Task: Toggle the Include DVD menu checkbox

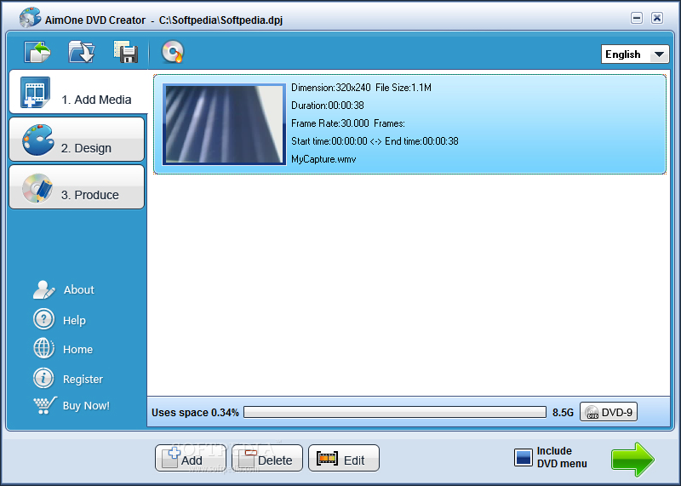Action: coord(524,457)
